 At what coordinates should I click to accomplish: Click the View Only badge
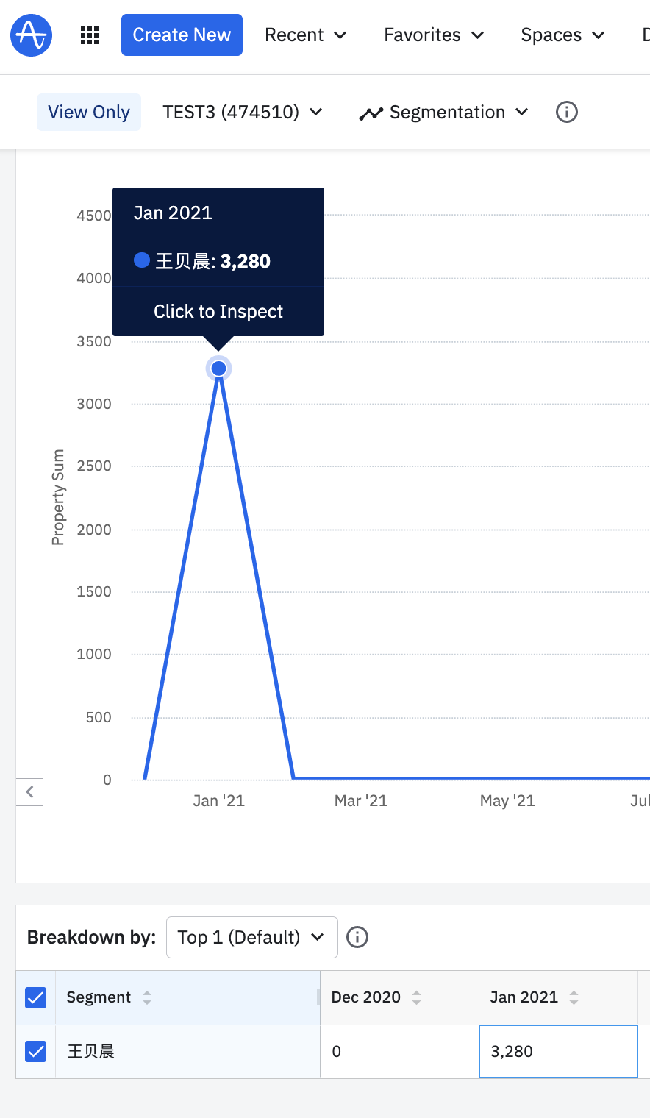pyautogui.click(x=89, y=112)
